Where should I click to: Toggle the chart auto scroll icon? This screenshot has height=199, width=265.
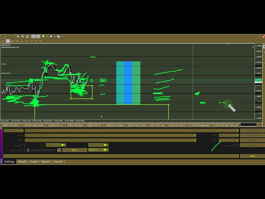pyautogui.click(x=34, y=36)
